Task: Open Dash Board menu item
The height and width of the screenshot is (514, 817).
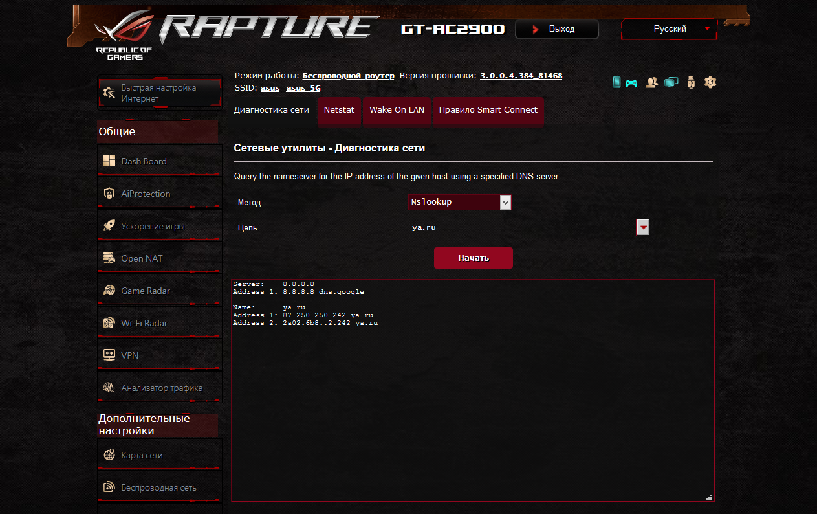Action: [x=158, y=161]
